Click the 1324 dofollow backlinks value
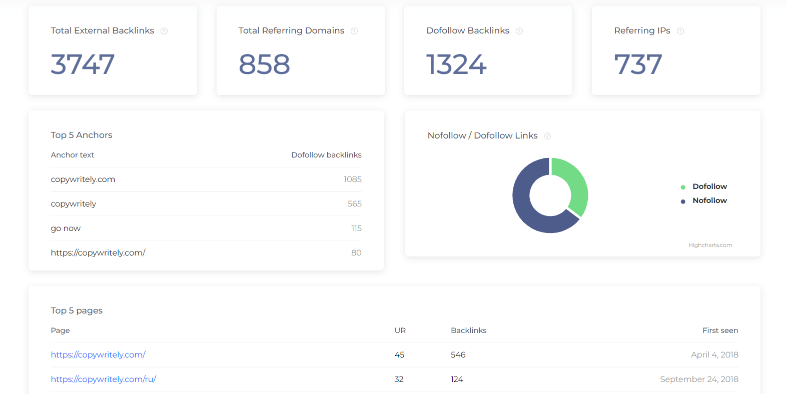The width and height of the screenshot is (787, 394). click(456, 64)
